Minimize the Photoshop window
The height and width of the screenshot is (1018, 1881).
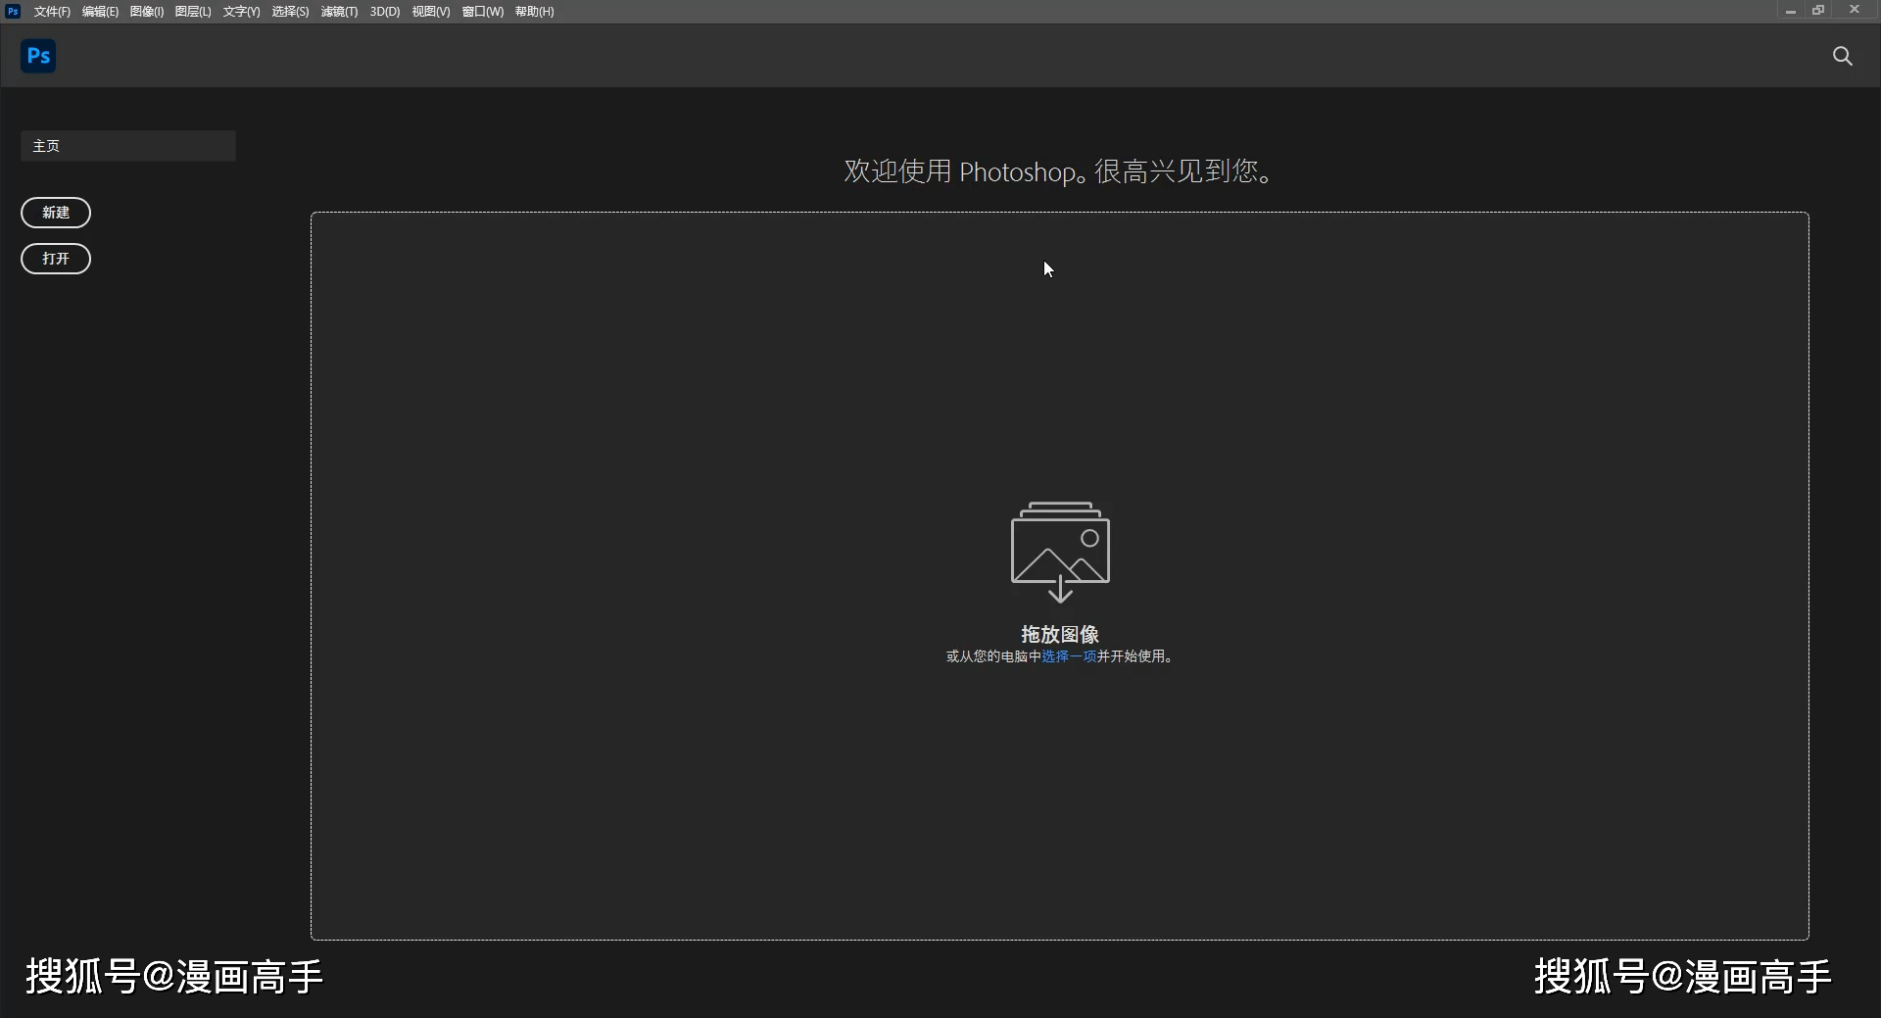coord(1790,11)
